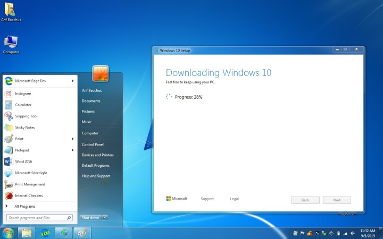Open Control Panel from the Start menu
383x239 pixels.
(93, 144)
